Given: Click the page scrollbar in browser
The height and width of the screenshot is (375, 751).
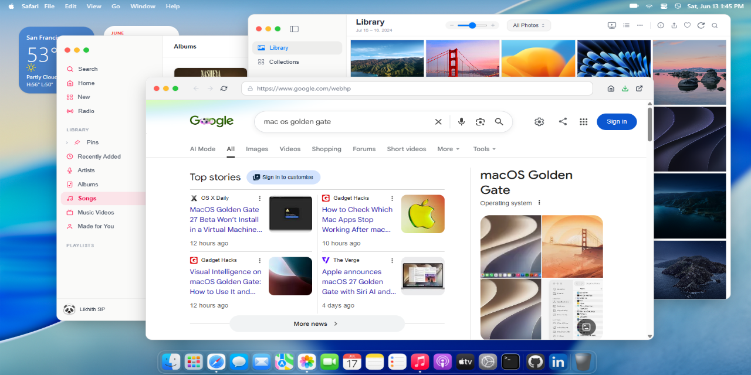Looking at the screenshot, I should point(649,124).
